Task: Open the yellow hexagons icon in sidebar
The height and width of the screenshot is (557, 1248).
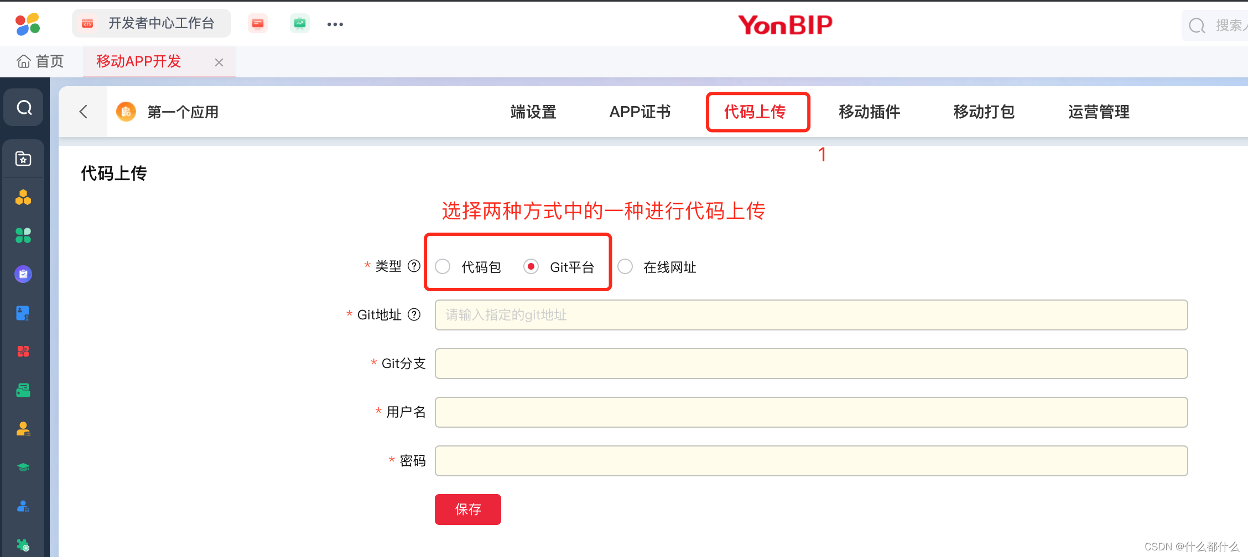Action: click(x=23, y=197)
